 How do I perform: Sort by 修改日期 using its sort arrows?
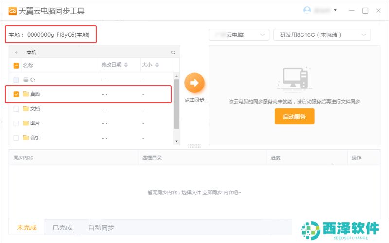click(126, 65)
